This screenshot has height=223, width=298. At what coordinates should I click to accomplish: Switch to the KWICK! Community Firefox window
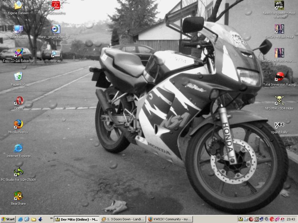coord(170,219)
